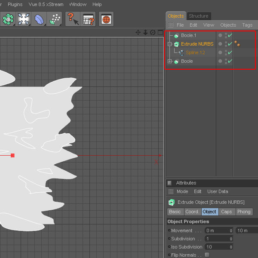This screenshot has height=258, width=258.
Task: Select the Object attributes tab
Action: pyautogui.click(x=210, y=212)
